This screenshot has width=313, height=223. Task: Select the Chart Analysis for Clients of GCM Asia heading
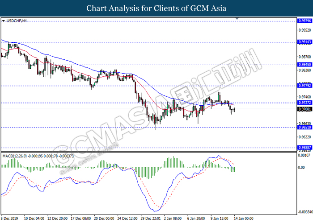pos(156,8)
